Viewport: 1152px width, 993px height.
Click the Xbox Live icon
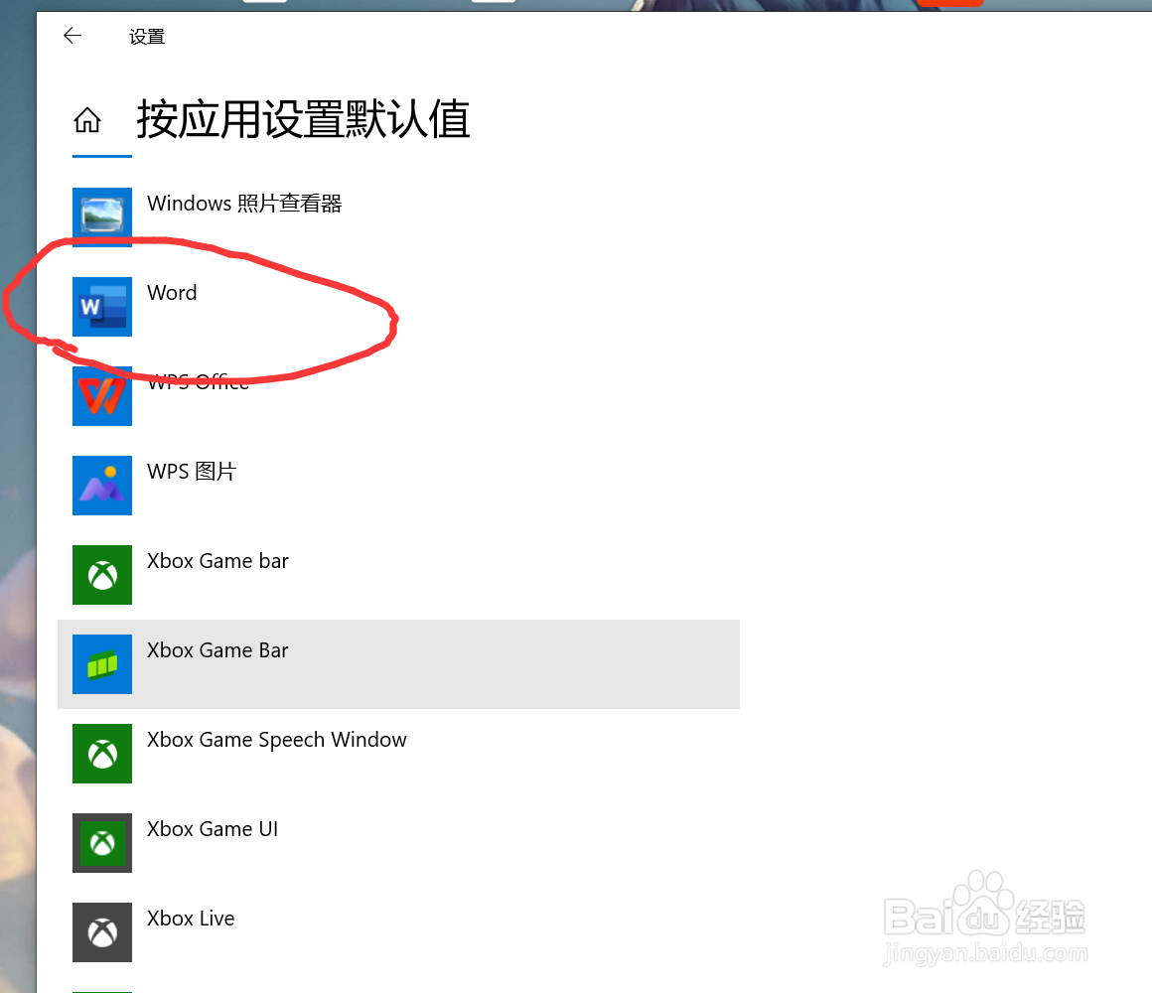(x=102, y=932)
